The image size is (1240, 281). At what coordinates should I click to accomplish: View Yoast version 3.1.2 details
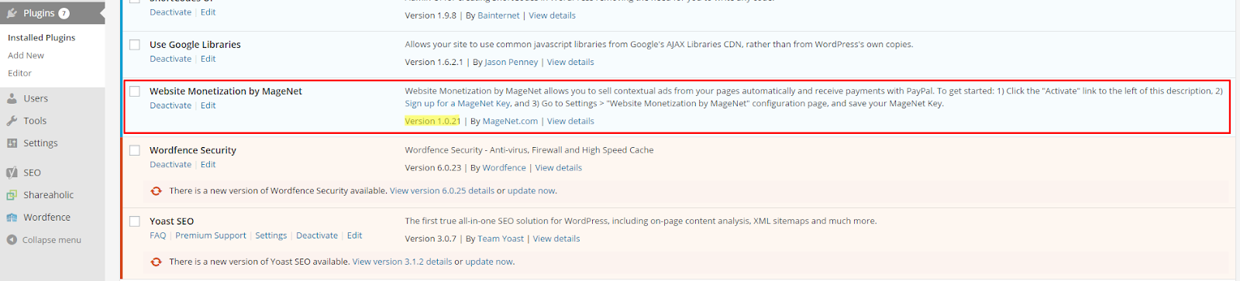click(x=402, y=262)
